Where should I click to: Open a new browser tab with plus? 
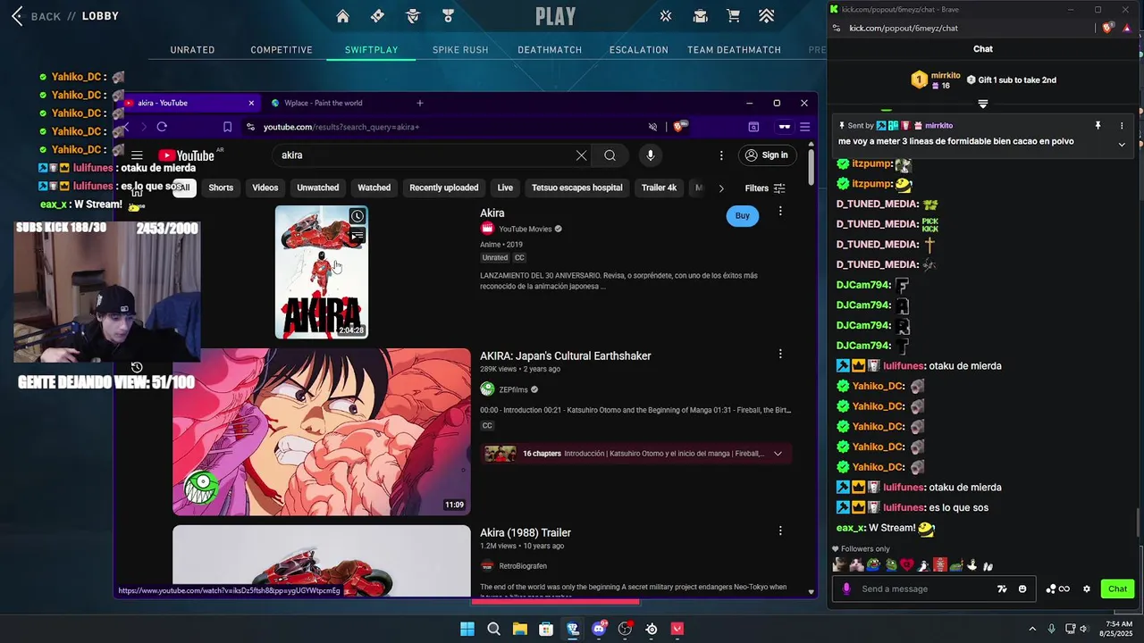[x=419, y=103]
